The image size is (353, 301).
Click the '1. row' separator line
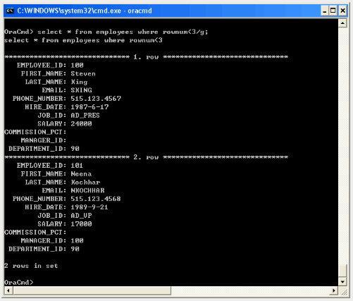click(146, 57)
